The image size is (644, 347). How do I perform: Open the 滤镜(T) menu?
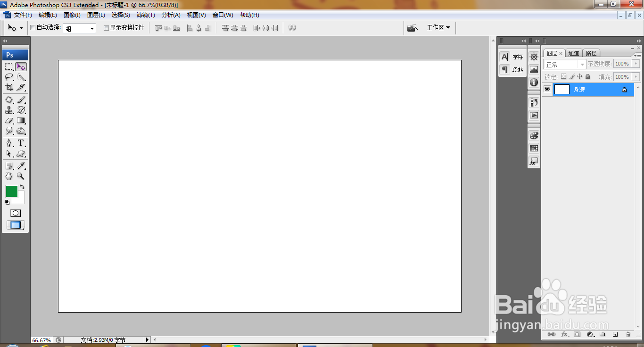146,15
